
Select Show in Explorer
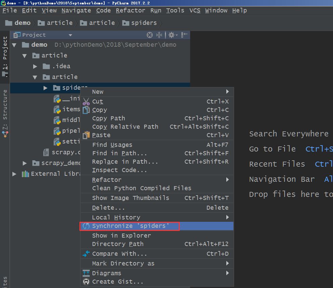[x=157, y=236]
